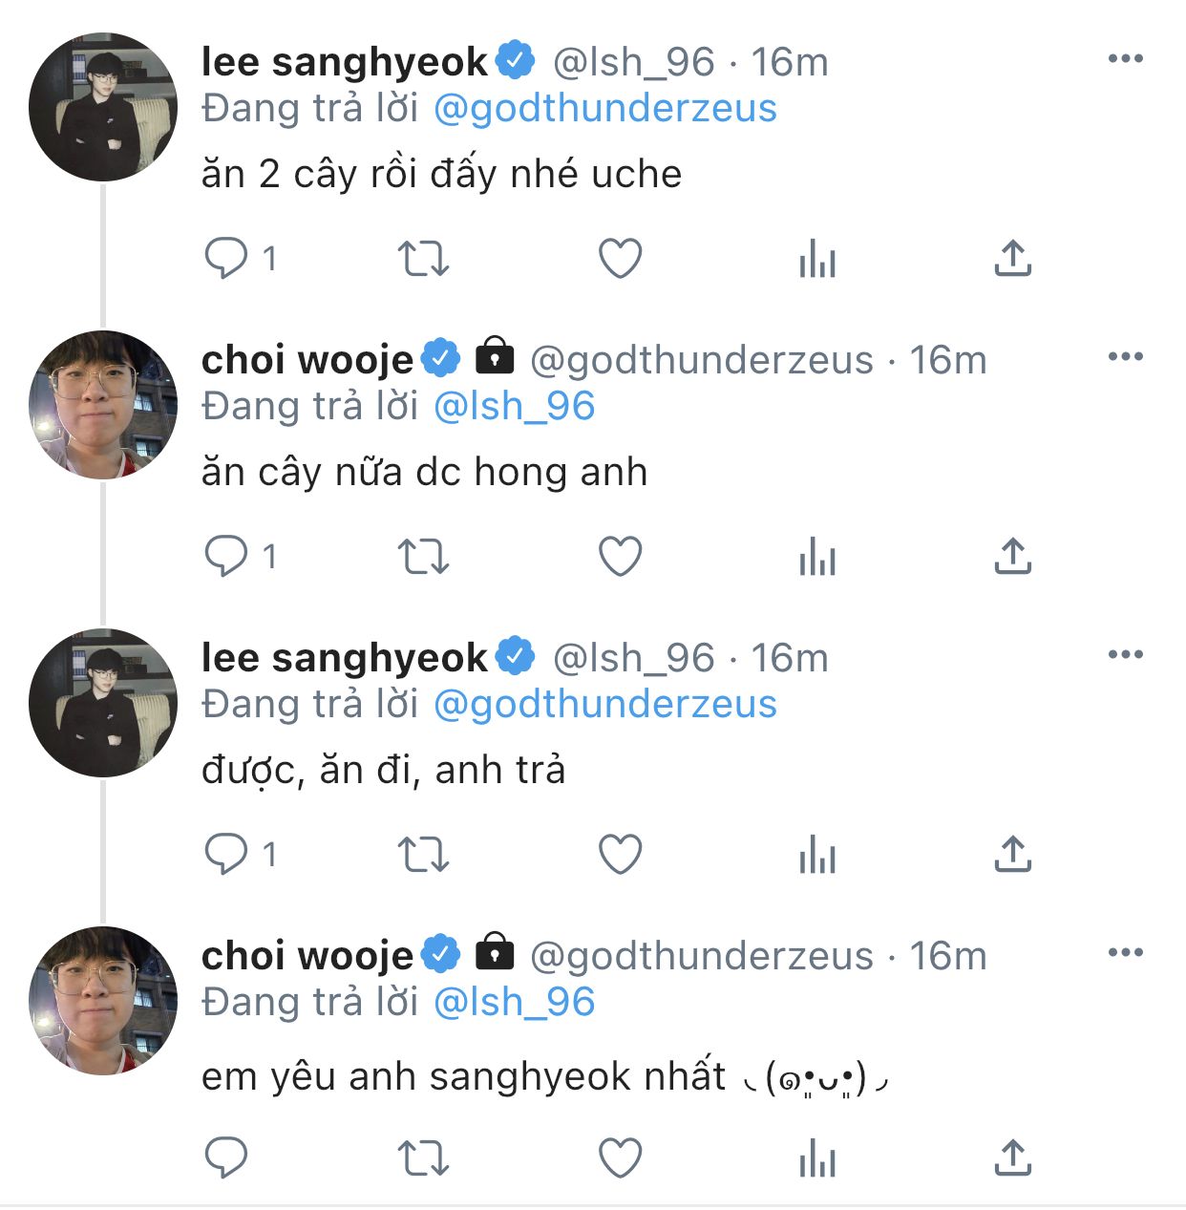Viewport: 1186px width, 1210px height.
Task: Like the tweet "ăn cây nữa dc hong anh"
Action: (620, 556)
